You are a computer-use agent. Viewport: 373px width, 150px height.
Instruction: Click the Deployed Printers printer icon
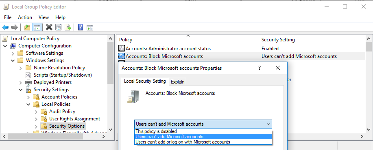[28, 82]
